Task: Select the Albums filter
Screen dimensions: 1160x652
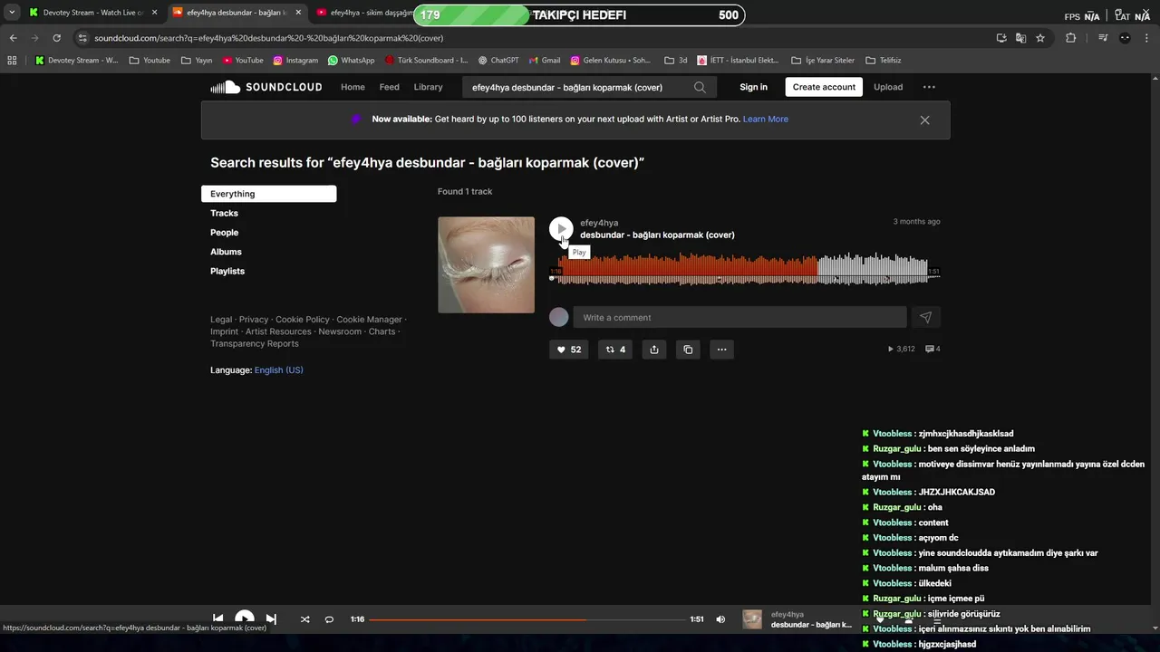Action: click(x=226, y=252)
